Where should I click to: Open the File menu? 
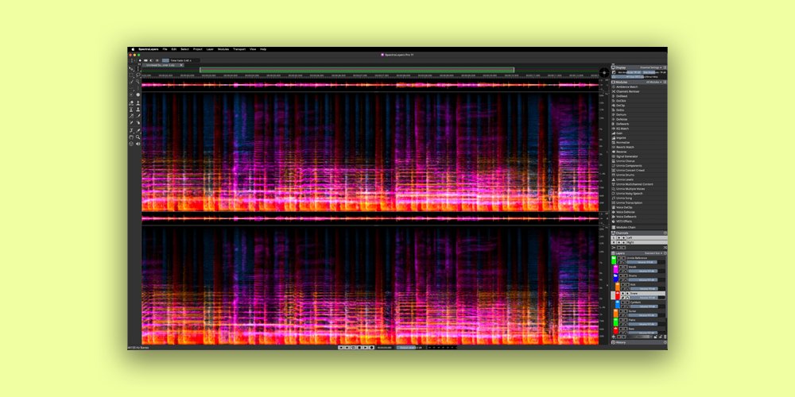click(165, 49)
